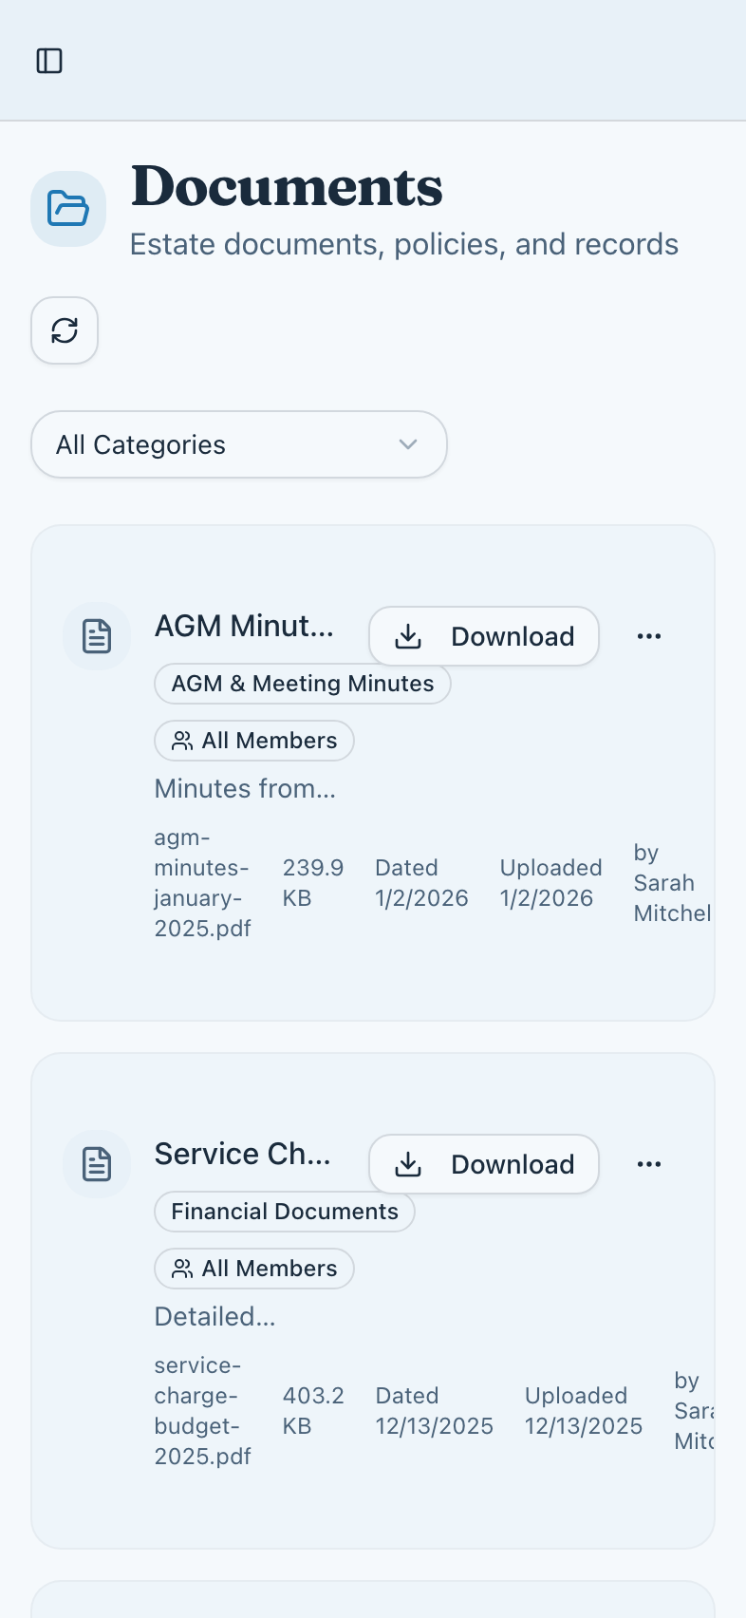The image size is (746, 1618).
Task: Open three-dot menu for AGM Minutes
Action: point(649,636)
